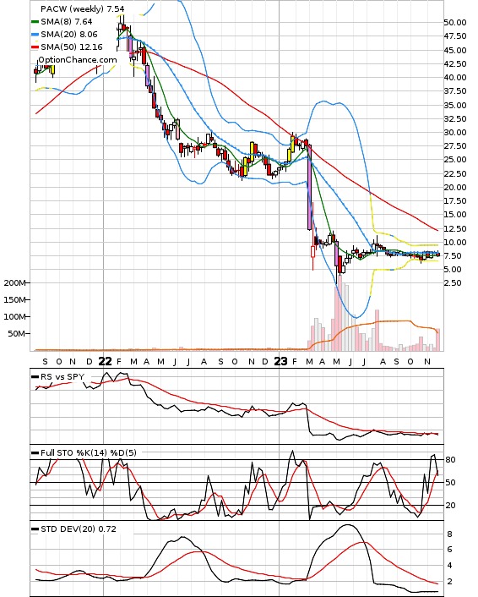Click the 50M volume axis label

click(x=17, y=333)
